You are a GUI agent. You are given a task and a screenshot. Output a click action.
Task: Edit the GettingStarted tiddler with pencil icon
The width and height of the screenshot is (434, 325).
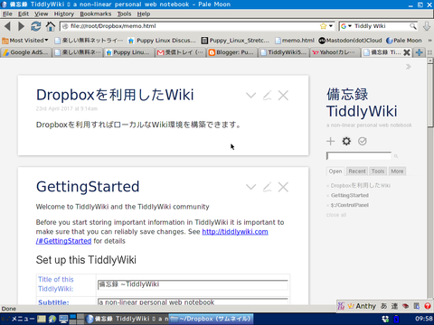click(x=267, y=187)
